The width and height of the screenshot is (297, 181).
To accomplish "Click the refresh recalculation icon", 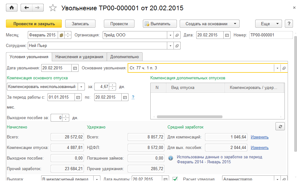I will click(x=280, y=126).
